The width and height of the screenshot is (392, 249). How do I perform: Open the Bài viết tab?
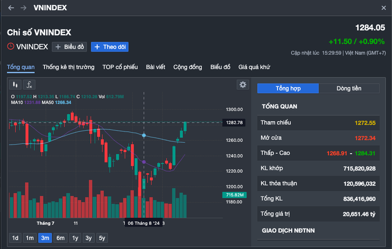coord(156,67)
